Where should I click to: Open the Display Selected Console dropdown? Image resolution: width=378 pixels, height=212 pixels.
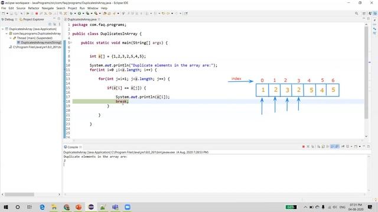(351, 147)
